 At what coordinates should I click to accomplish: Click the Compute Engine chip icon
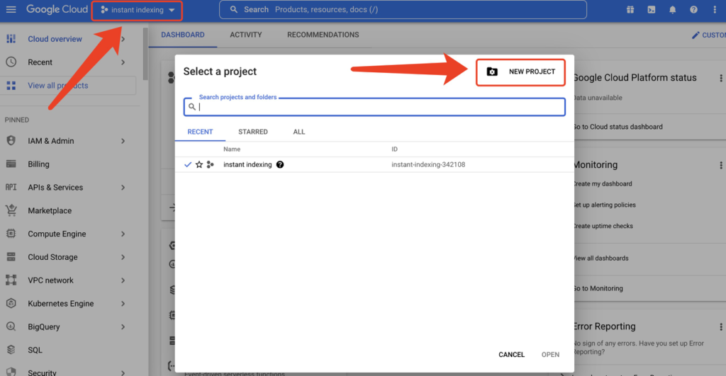point(11,234)
